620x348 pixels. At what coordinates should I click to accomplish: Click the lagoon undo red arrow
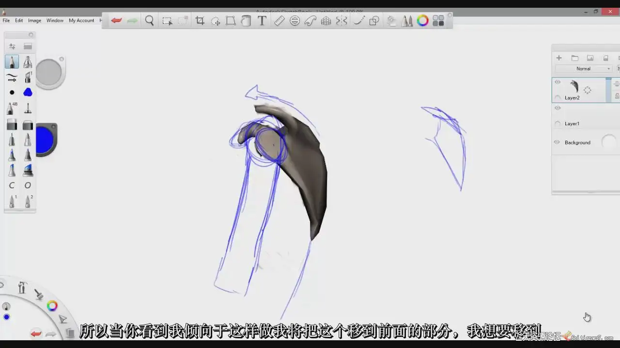click(x=36, y=333)
